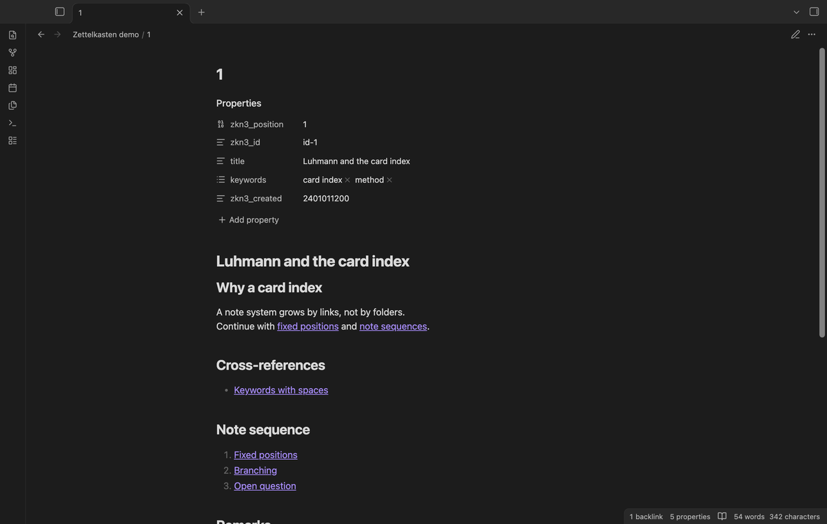Viewport: 827px width, 524px height.
Task: Open quick switcher file icon in ribbon
Action: point(12,35)
